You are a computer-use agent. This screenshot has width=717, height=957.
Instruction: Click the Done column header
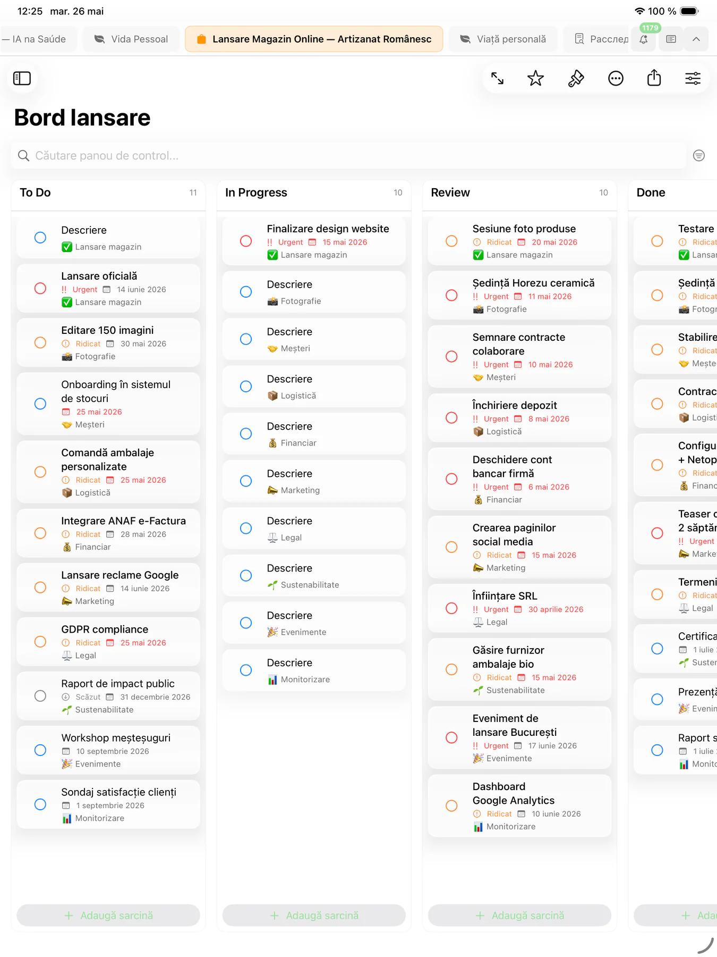coord(672,192)
